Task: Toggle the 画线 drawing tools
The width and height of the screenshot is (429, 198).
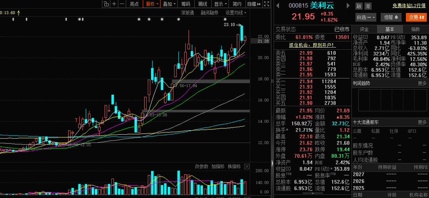Action: click(203, 4)
